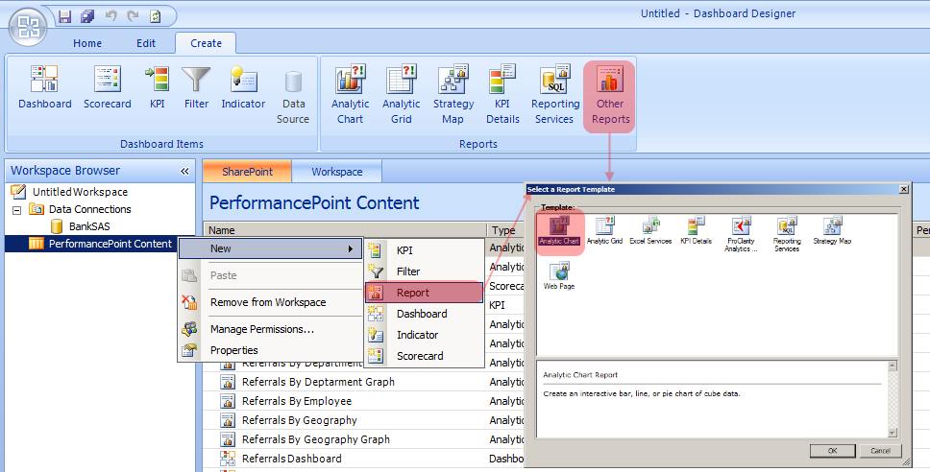Select Web Page template in dialog

[559, 275]
